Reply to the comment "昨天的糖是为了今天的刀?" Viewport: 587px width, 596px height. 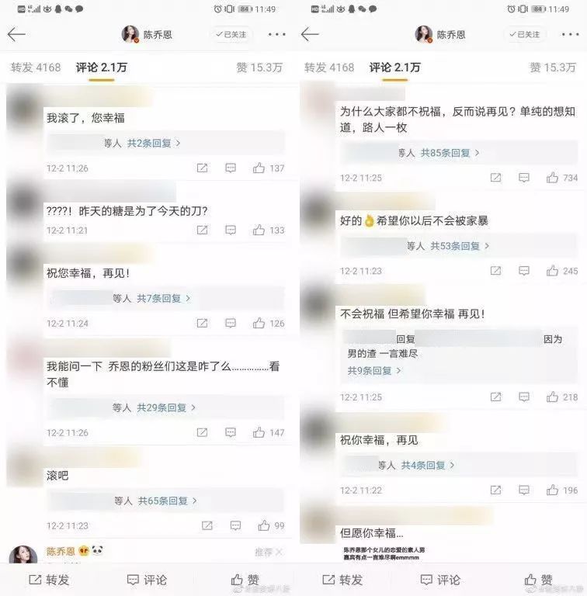coord(231,230)
